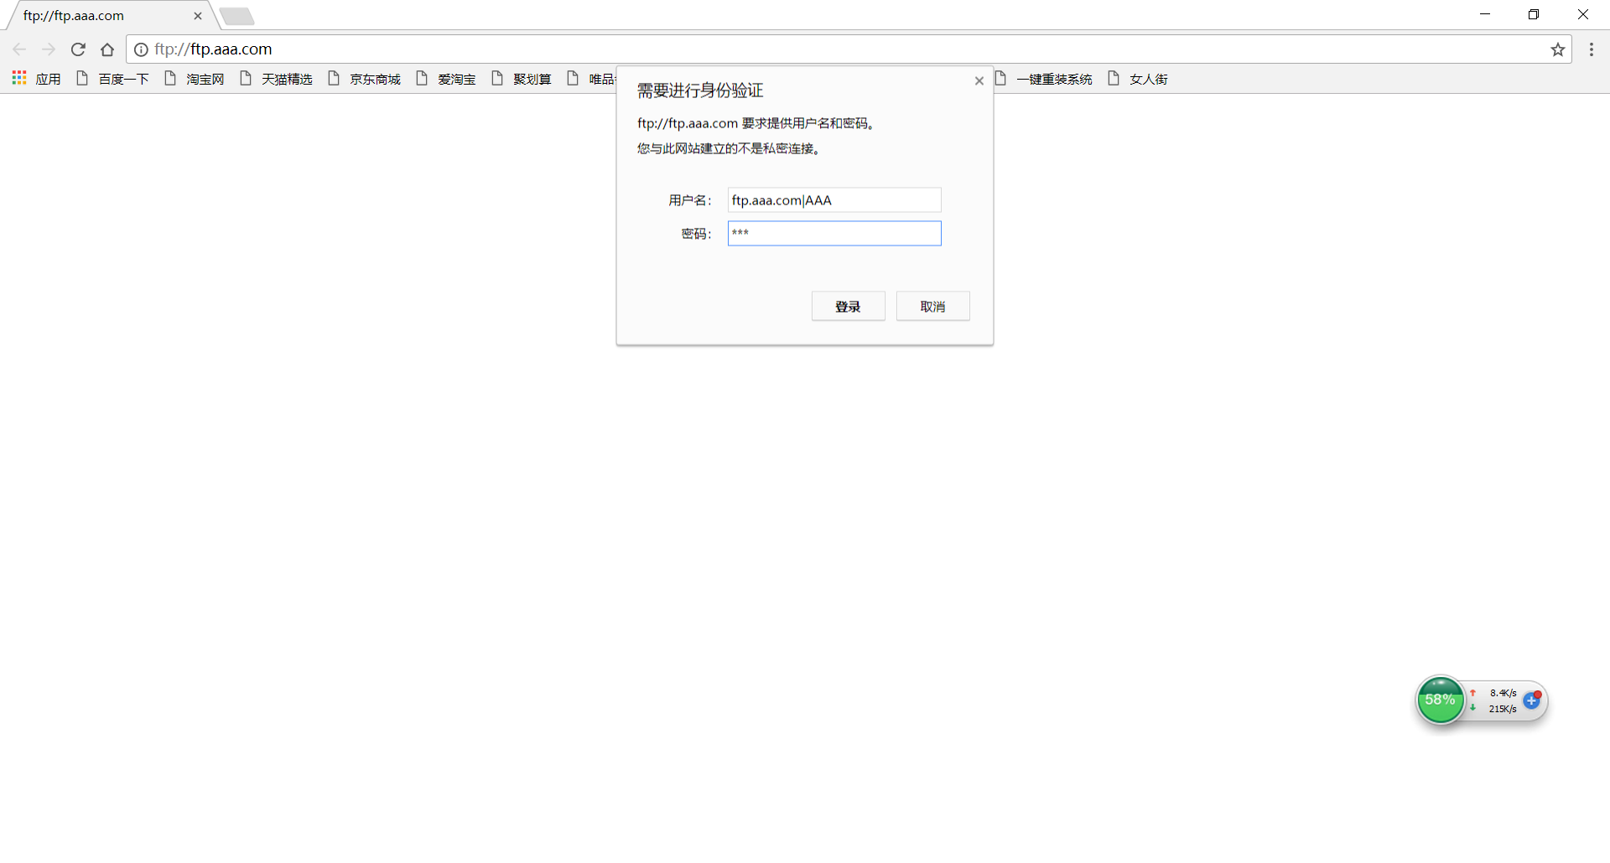Open the 女人街 bookmark
The image size is (1610, 863).
(1138, 79)
